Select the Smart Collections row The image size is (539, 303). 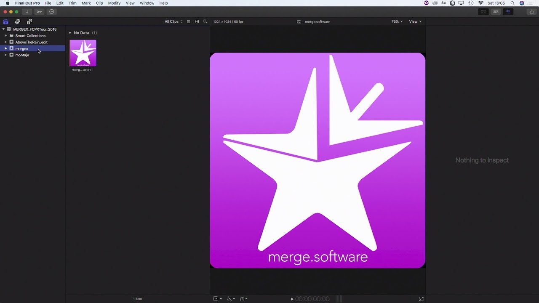[32, 36]
